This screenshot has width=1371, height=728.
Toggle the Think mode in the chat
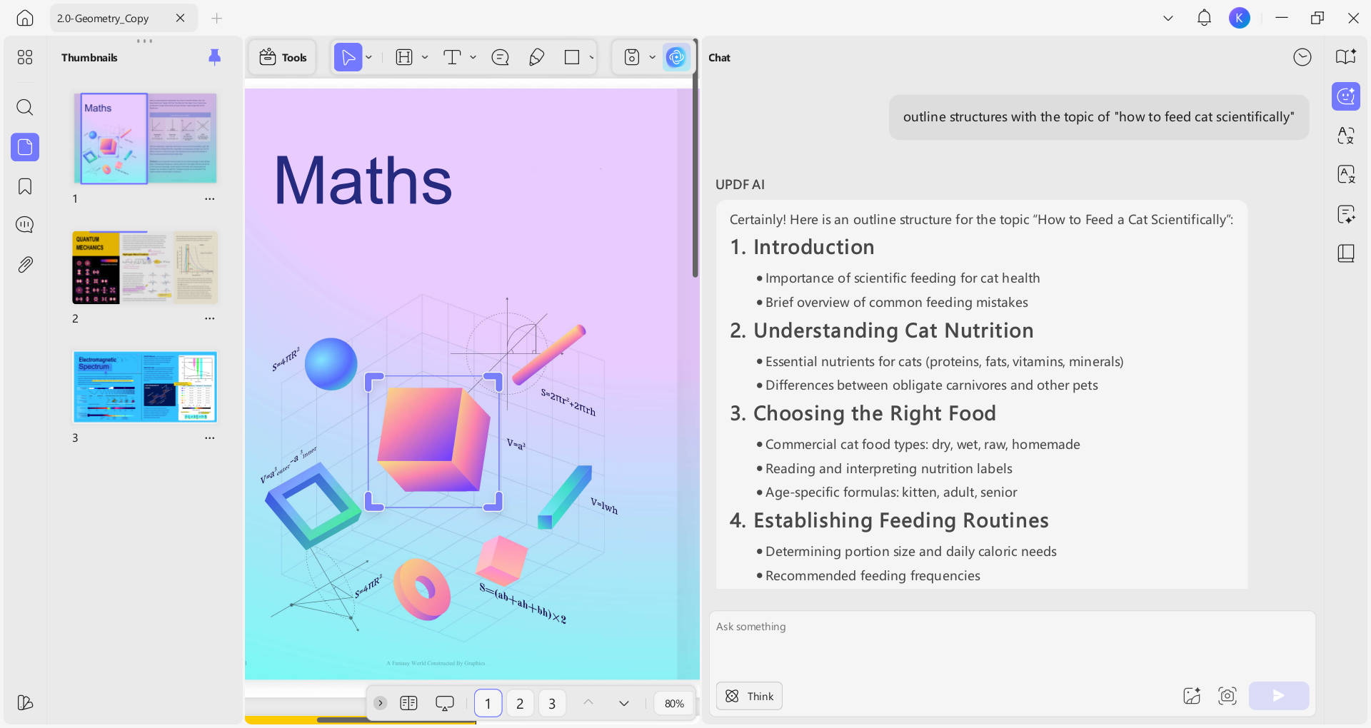point(748,696)
